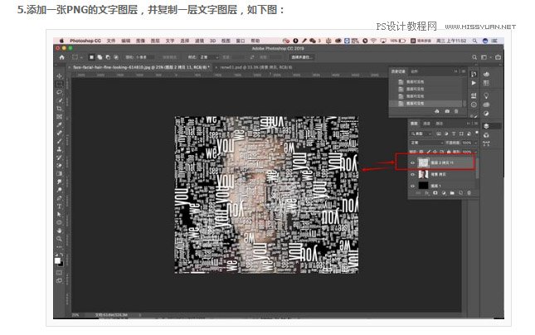Toggle lock transparent pixels
The width and height of the screenshot is (535, 335).
tap(421, 152)
